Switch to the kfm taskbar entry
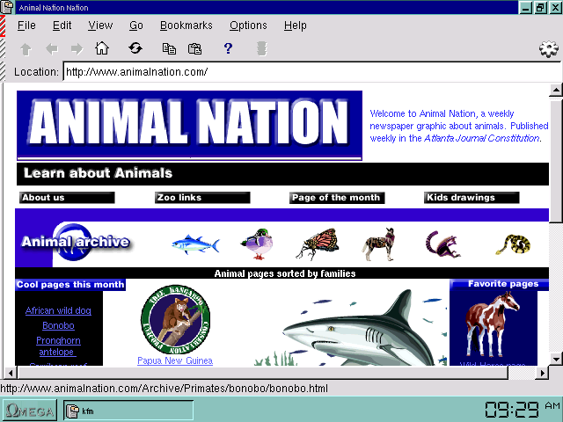563x422 pixels. point(128,411)
